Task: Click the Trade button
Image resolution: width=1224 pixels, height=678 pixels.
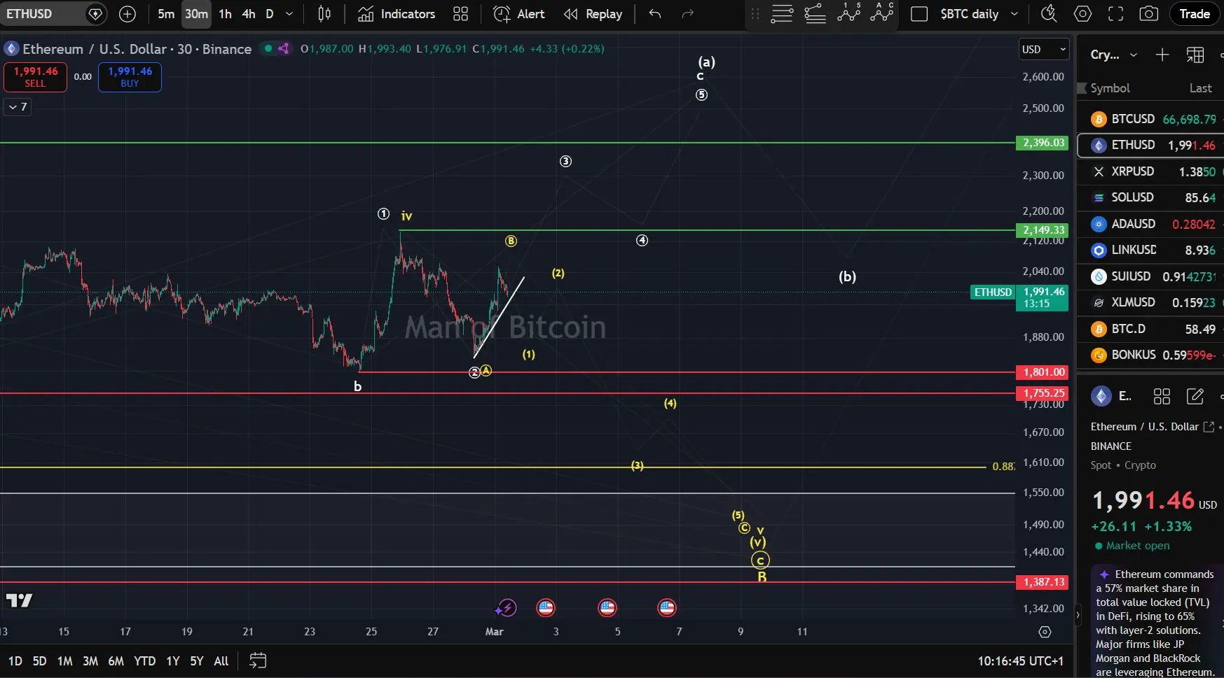Action: pyautogui.click(x=1195, y=14)
